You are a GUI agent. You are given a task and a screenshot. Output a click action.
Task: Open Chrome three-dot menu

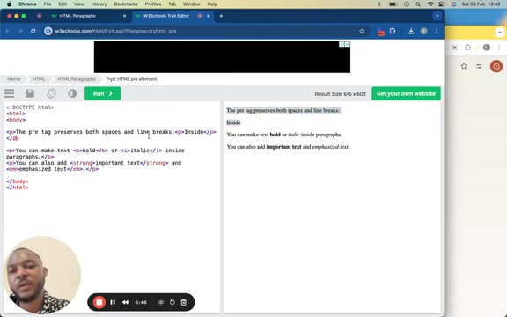[x=437, y=31]
